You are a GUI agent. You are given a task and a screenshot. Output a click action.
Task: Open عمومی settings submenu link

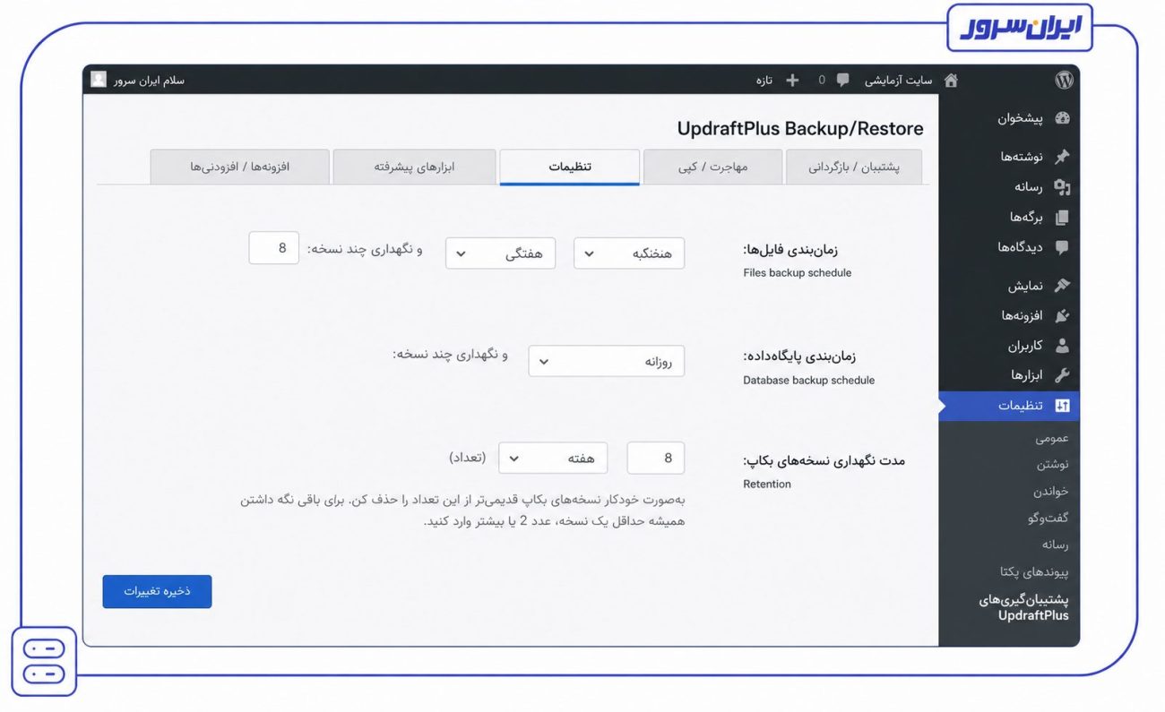[x=1052, y=439]
